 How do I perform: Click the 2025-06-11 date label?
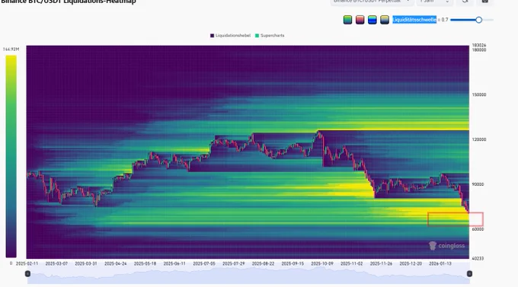[x=174, y=263]
